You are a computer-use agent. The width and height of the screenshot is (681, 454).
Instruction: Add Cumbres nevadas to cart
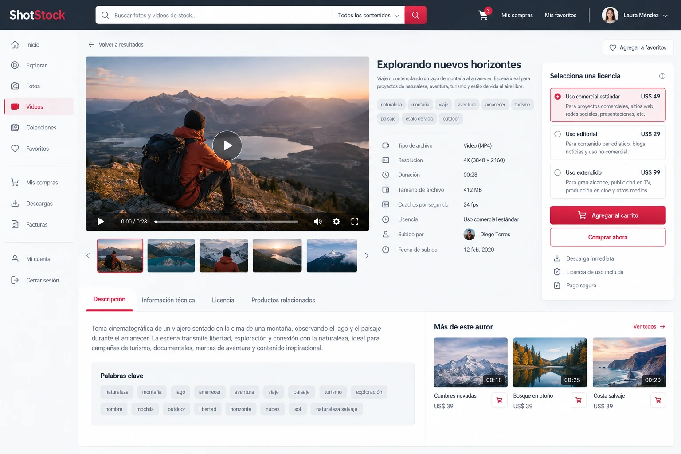(x=499, y=400)
